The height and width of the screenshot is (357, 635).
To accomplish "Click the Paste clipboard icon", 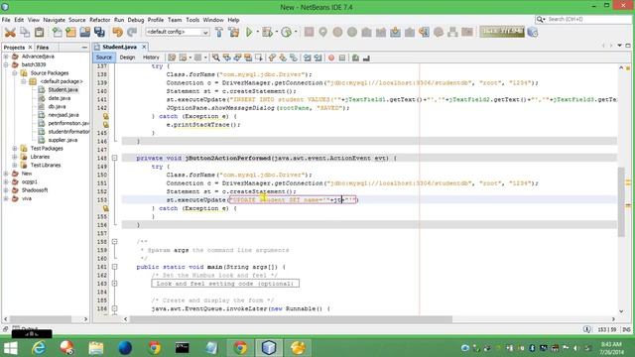I will coord(40,32).
